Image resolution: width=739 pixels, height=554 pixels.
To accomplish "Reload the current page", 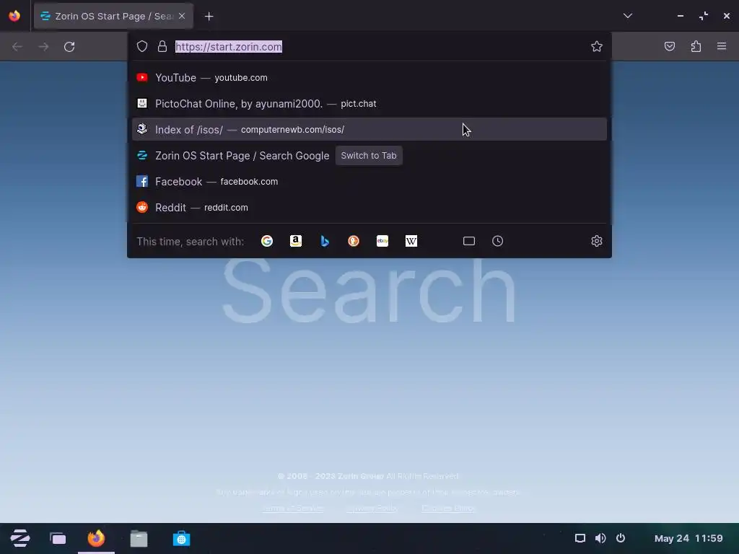I will [x=69, y=47].
